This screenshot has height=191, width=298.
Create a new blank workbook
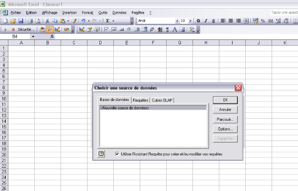click(x=5, y=21)
